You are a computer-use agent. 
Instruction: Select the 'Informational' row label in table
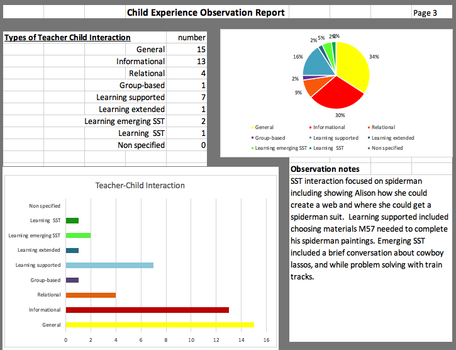point(140,62)
